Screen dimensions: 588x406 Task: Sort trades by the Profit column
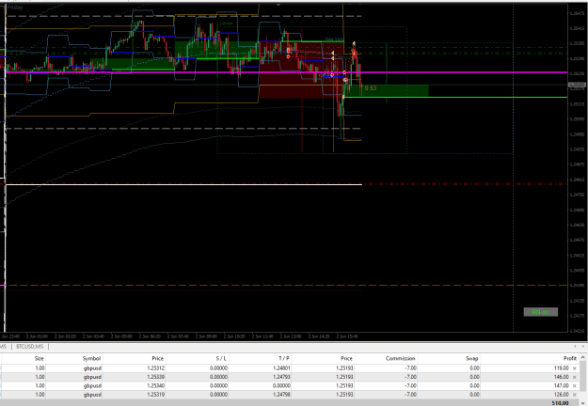tap(569, 358)
